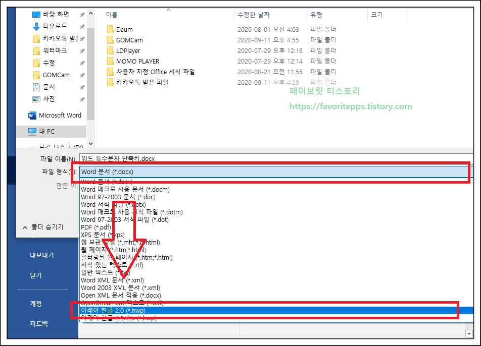481x346 pixels.
Task: Collapse folders with 폴더 숨기기 chevron
Action: 25,227
